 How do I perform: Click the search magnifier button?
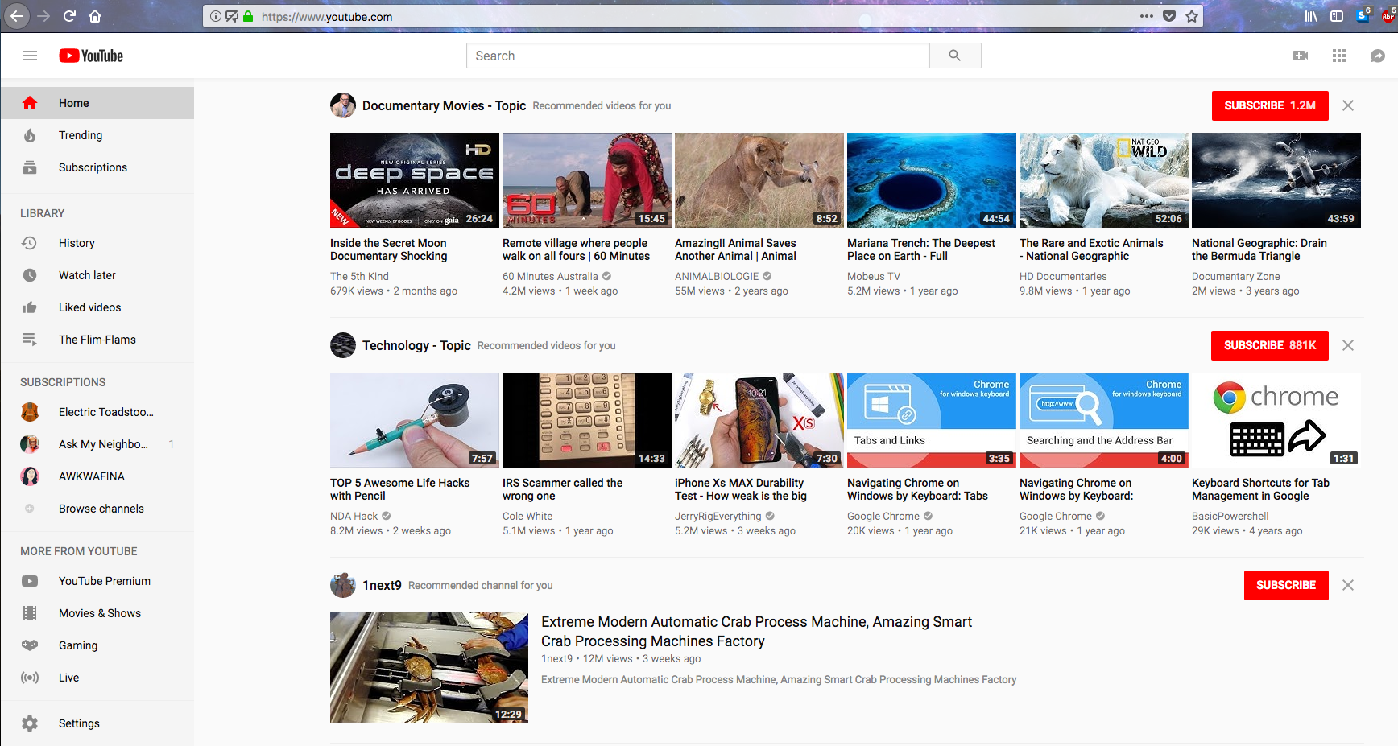pyautogui.click(x=955, y=56)
